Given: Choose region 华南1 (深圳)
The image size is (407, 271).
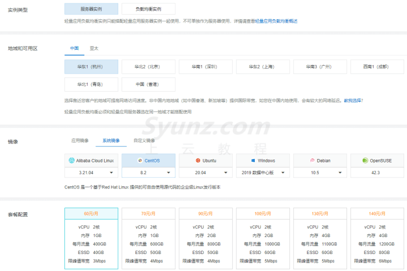Looking at the screenshot, I should [x=206, y=67].
